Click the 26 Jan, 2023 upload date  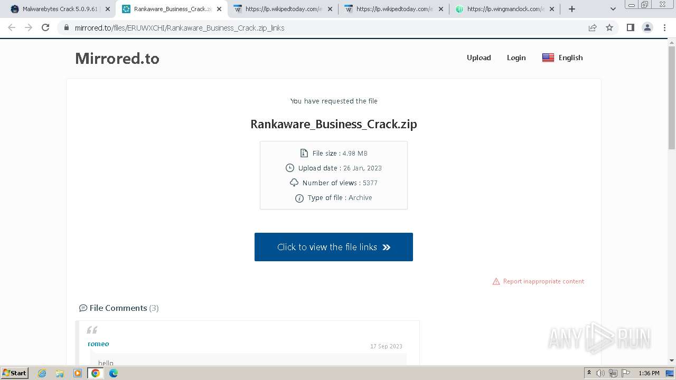pos(362,168)
